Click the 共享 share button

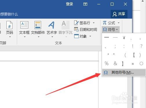[119, 14]
